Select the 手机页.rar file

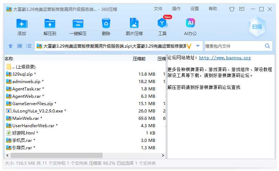[85, 141]
